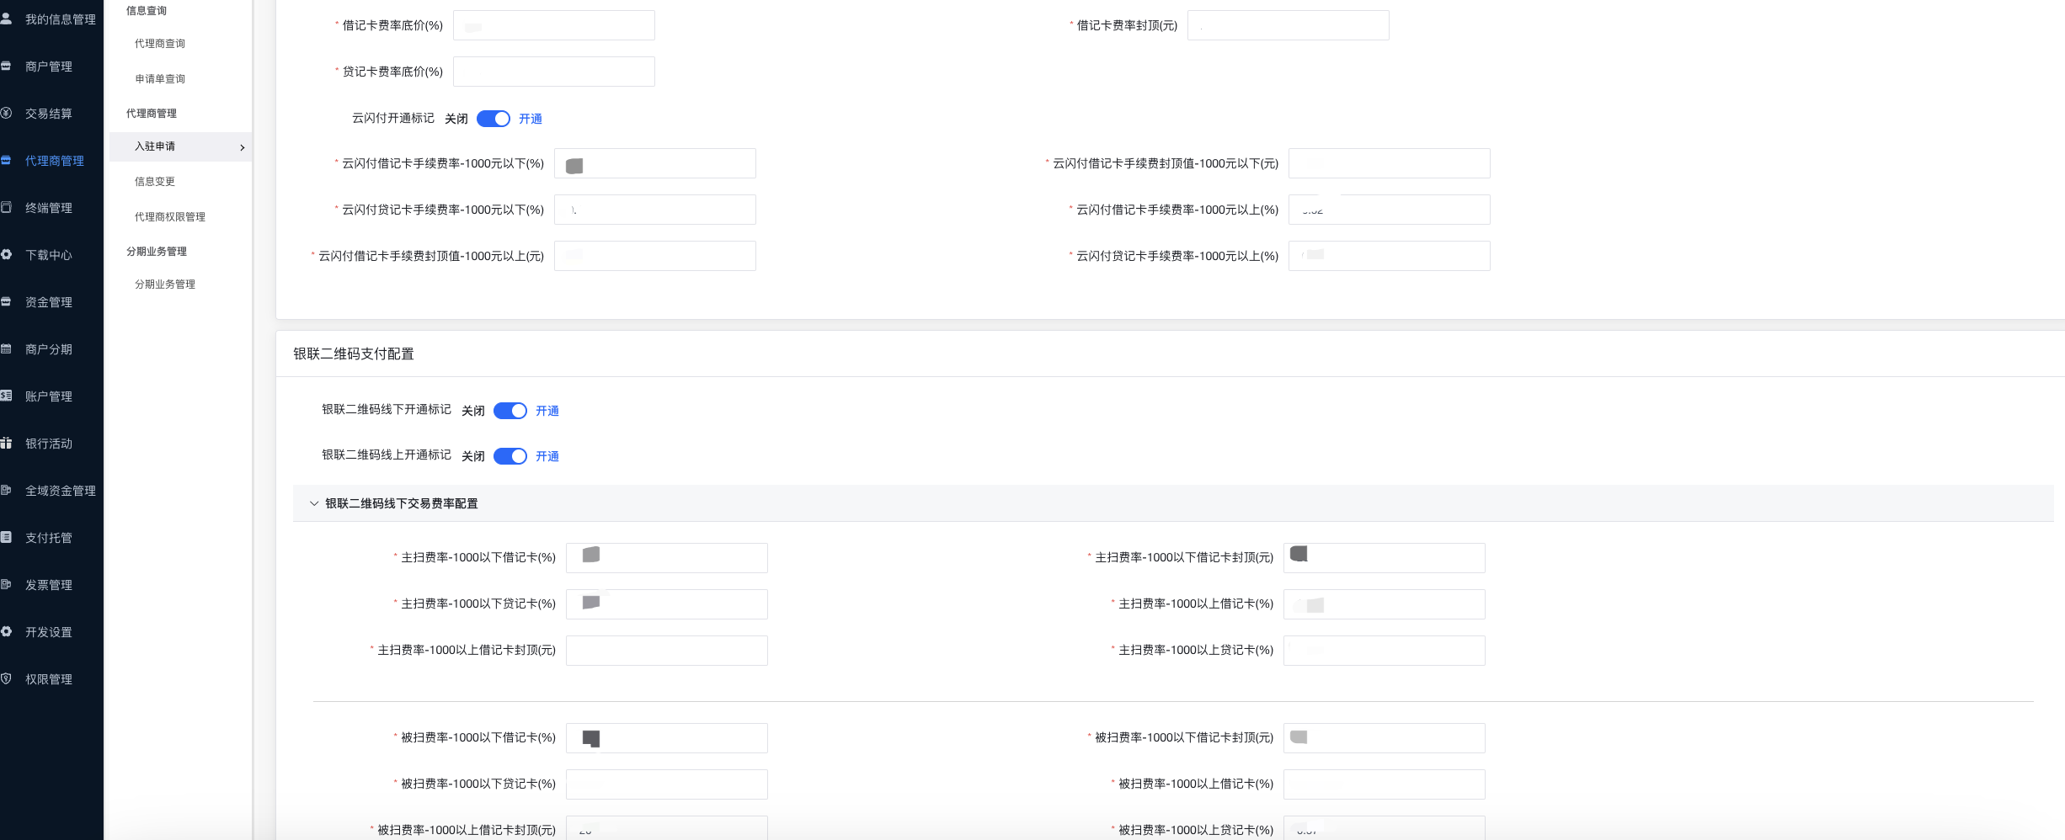Viewport: 2065px width, 840px height.
Task: Click 主扫费率-1000以上借记卡封顶(元) input
Action: (667, 651)
